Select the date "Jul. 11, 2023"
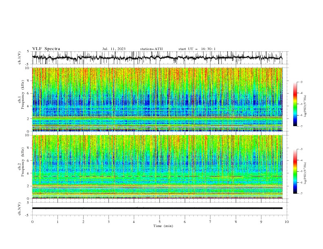This screenshot has width=323, height=249. pos(114,49)
